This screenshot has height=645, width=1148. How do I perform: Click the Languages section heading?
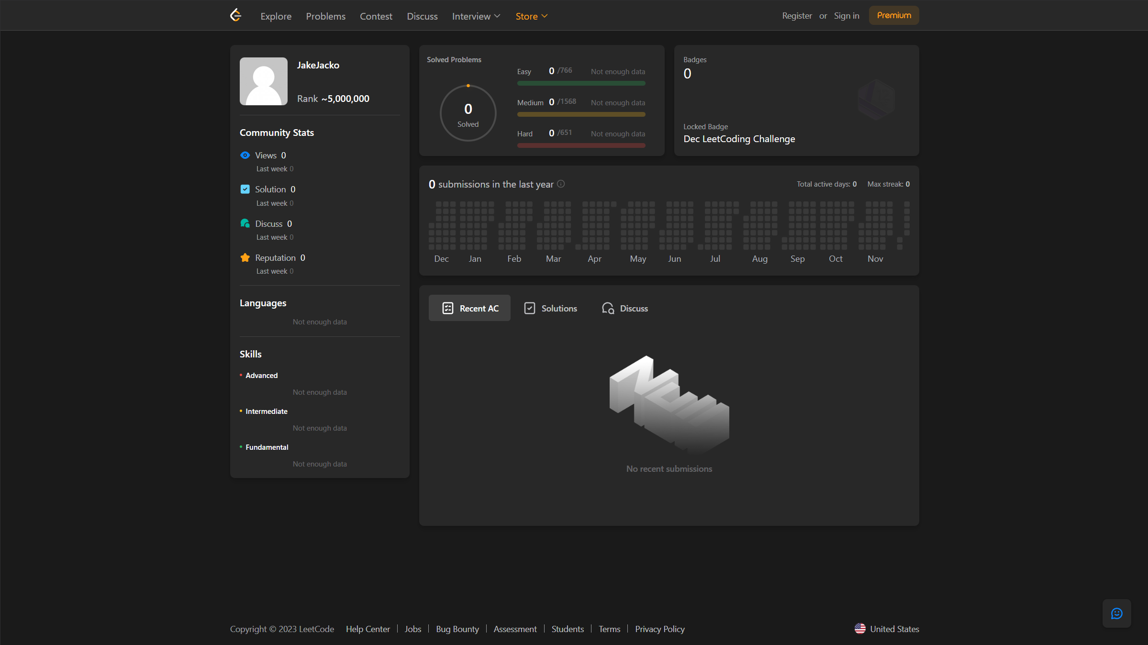263,303
